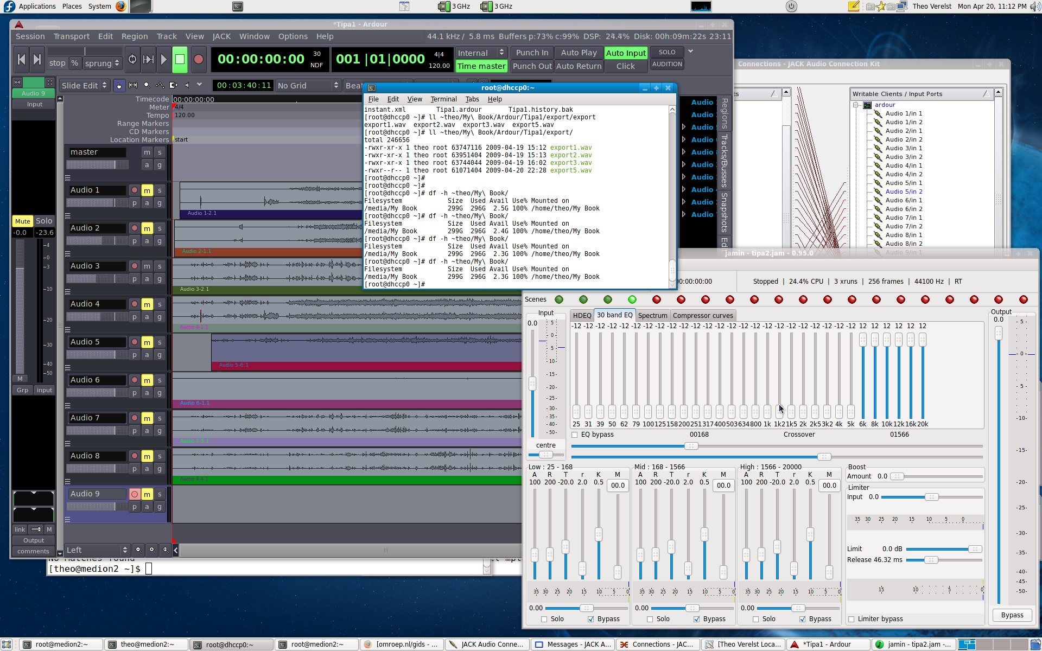The height and width of the screenshot is (651, 1042).
Task: Click the green stop button in Ardour
Action: click(180, 59)
